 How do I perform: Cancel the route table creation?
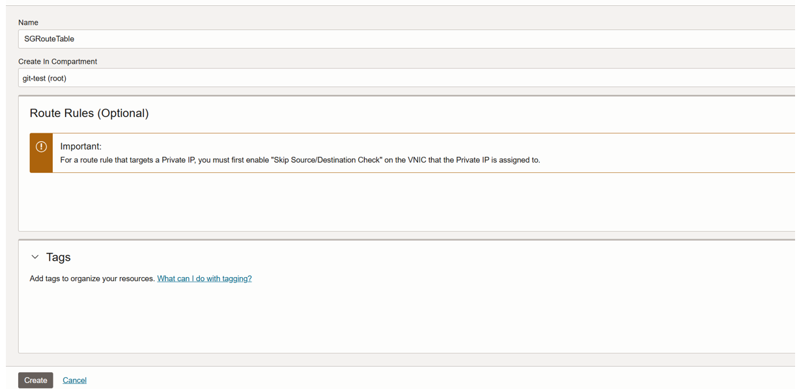[x=74, y=381]
